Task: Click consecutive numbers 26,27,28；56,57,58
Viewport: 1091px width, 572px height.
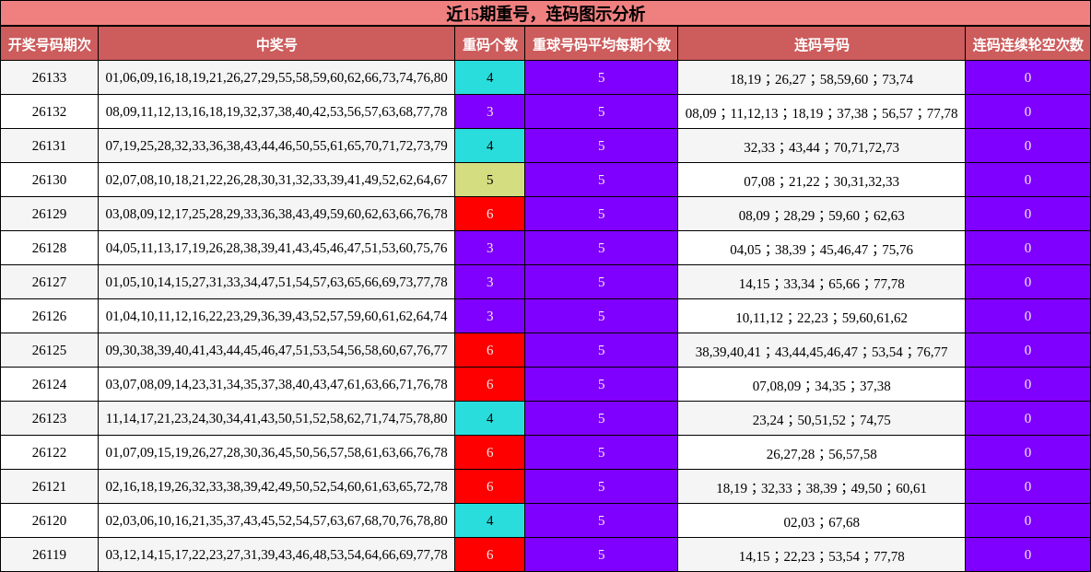Action: pos(821,454)
